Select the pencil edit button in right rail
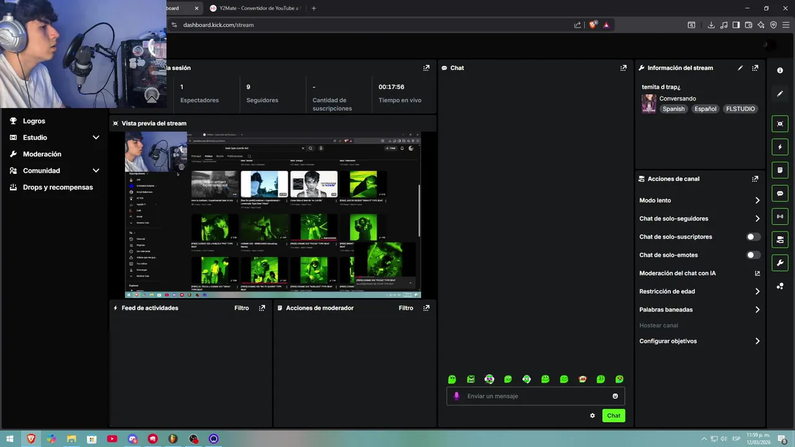Screen dimensions: 795x447 point(780,94)
